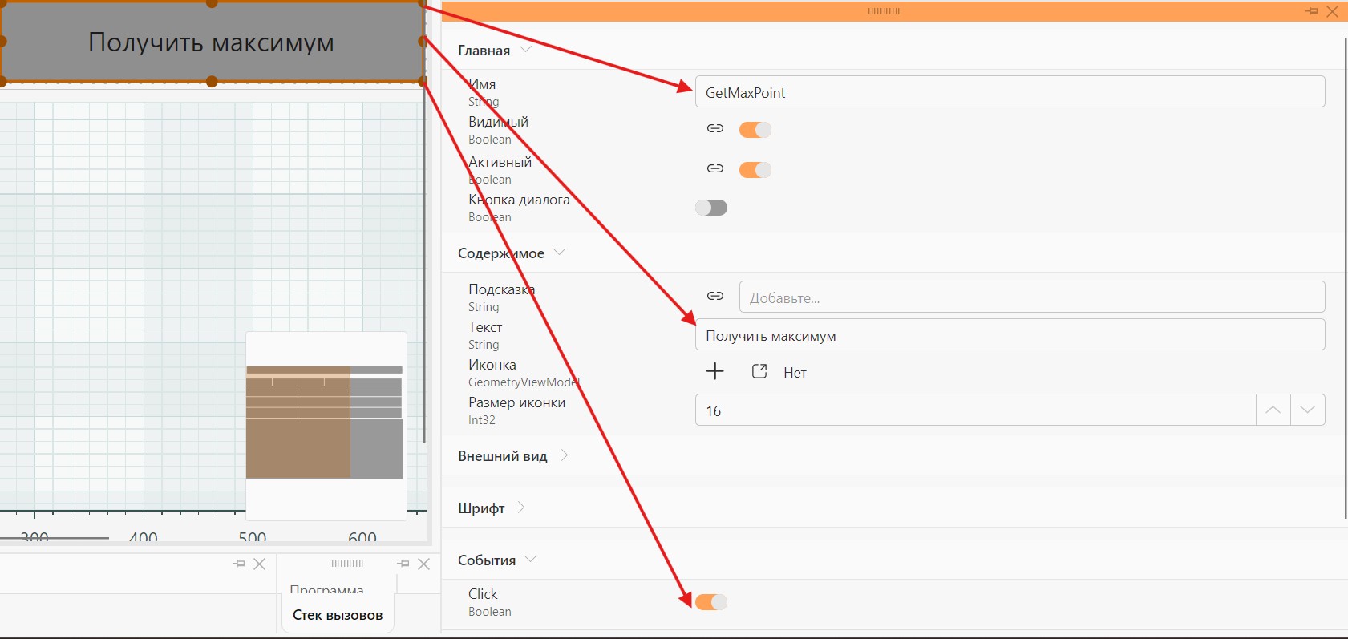Screen dimensions: 1348x639
Task: Pin the properties panel
Action: (x=1312, y=11)
